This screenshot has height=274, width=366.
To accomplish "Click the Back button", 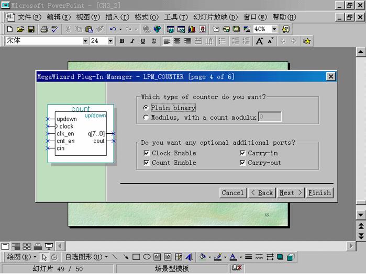I will [x=262, y=193].
